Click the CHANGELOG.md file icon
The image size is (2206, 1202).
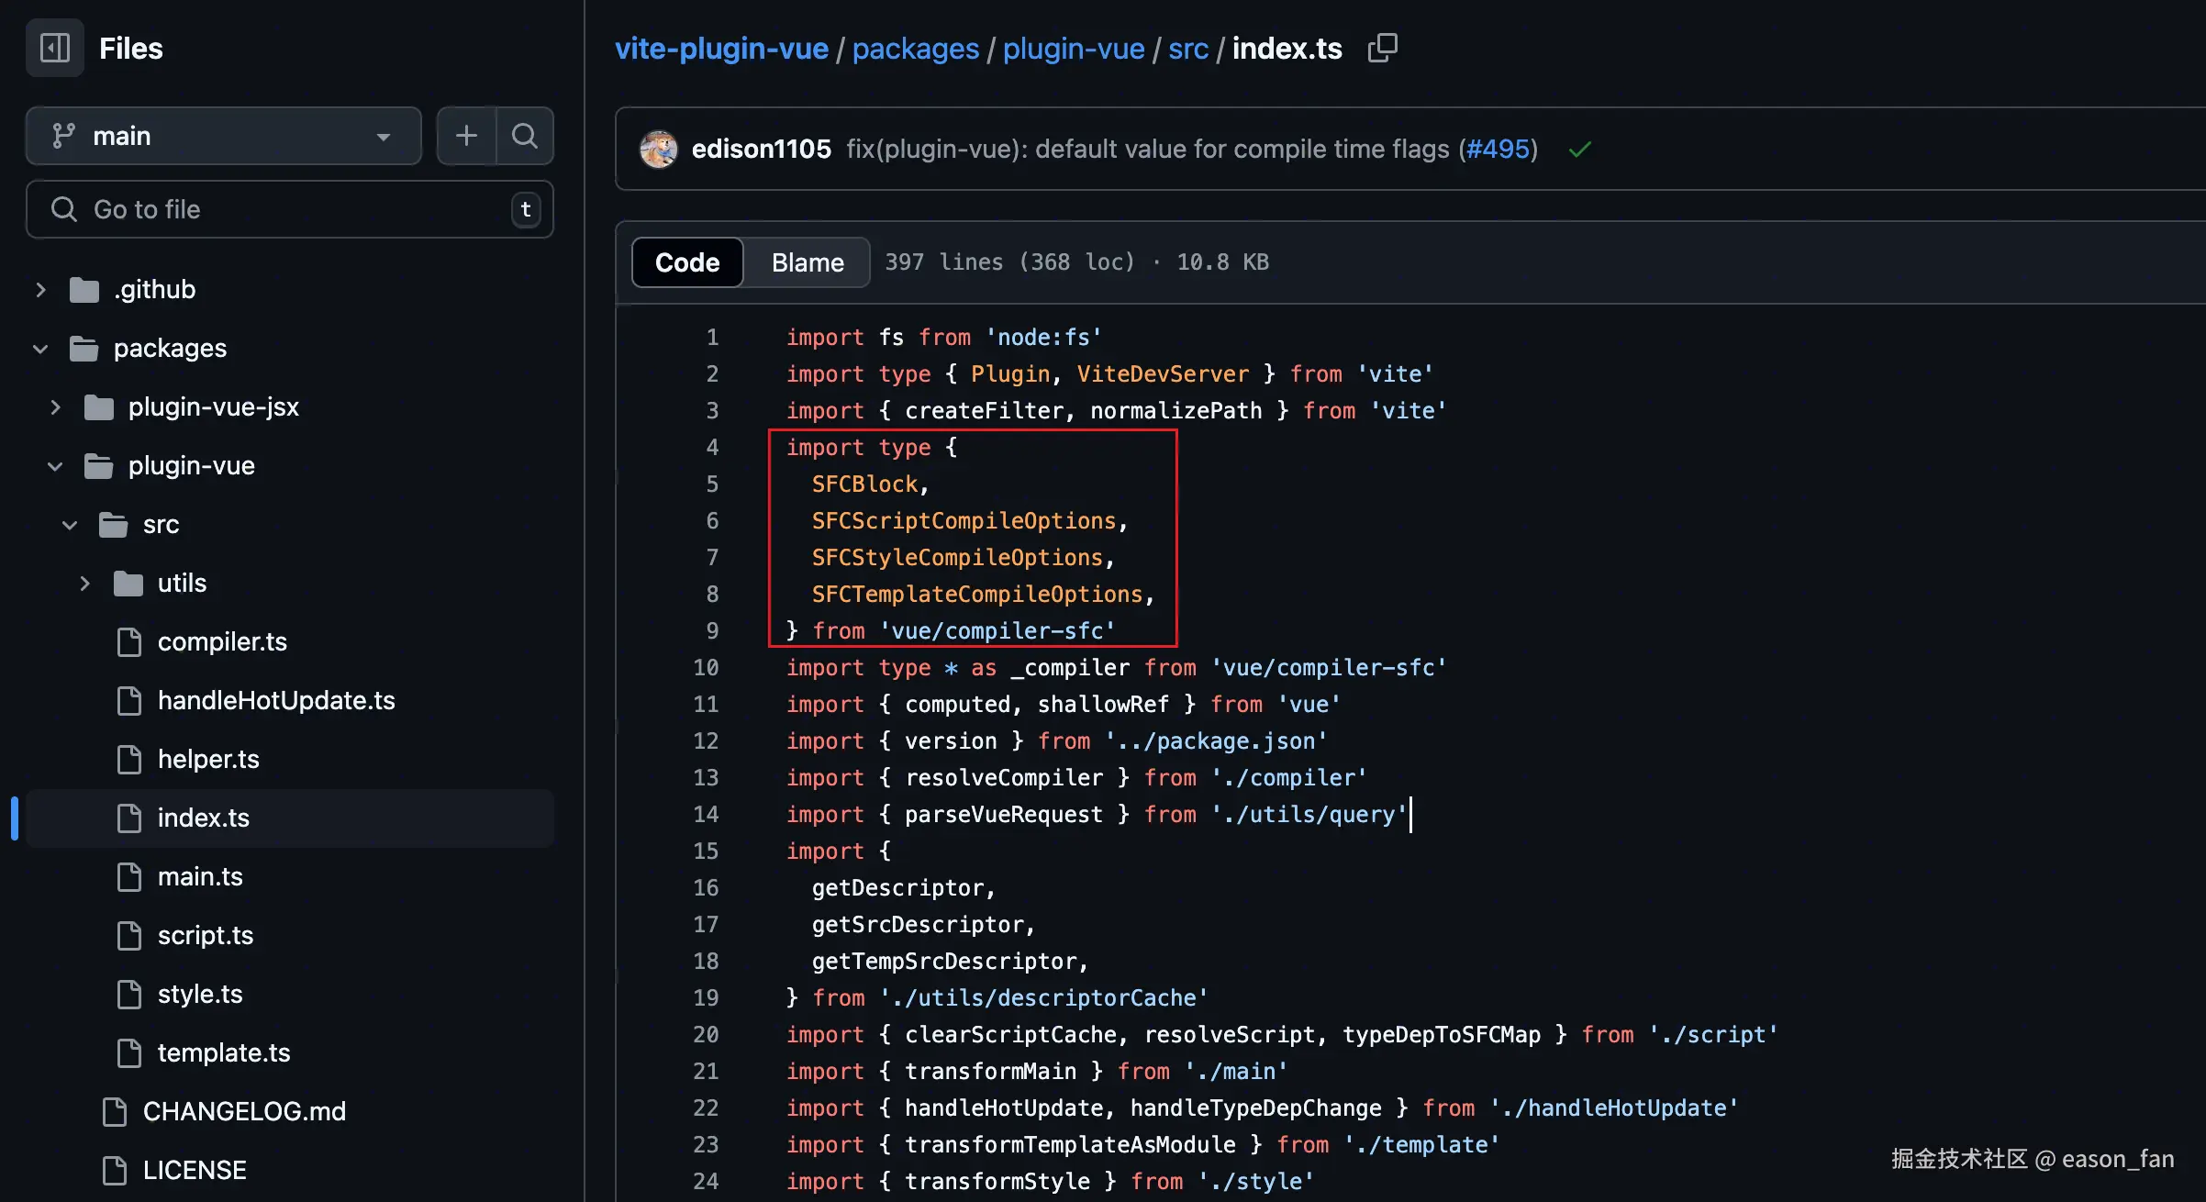(115, 1111)
